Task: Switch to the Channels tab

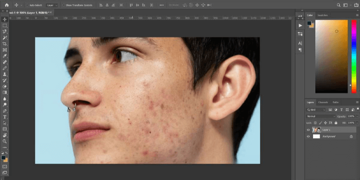Action: 323,102
